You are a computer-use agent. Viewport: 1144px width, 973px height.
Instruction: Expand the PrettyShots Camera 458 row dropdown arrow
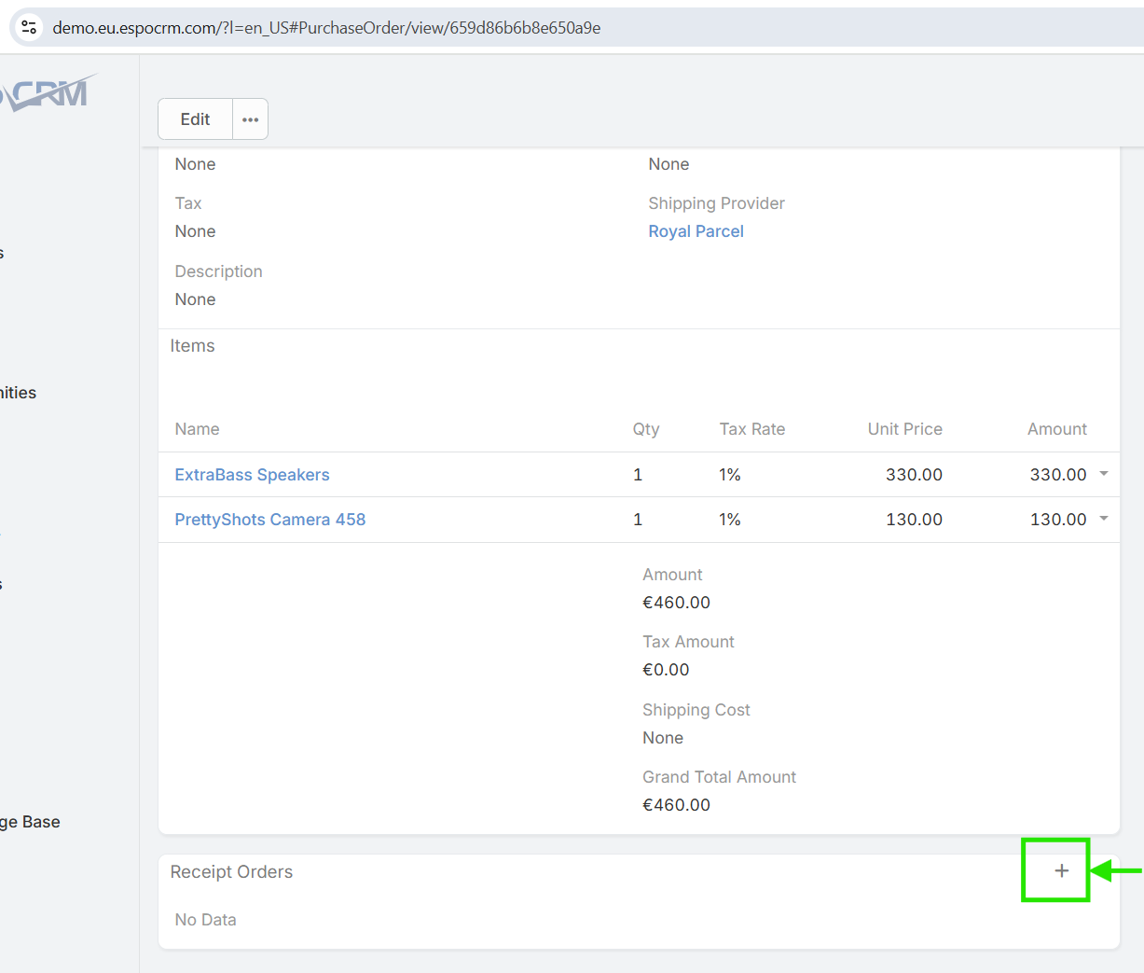[1104, 519]
